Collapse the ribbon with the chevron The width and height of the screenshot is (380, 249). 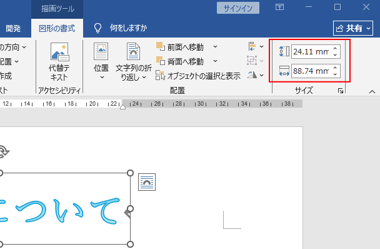click(372, 92)
